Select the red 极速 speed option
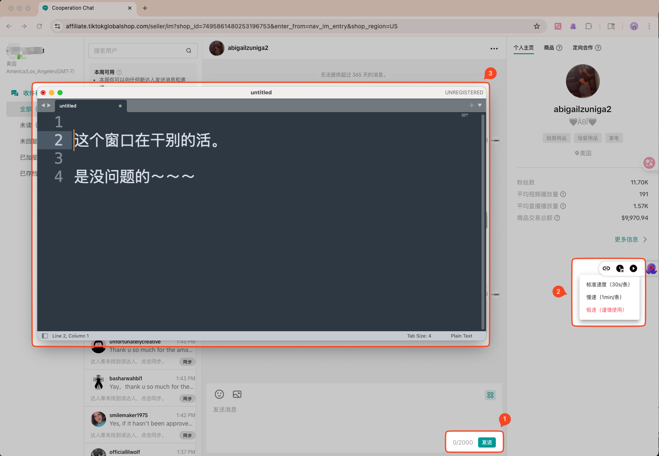This screenshot has width=659, height=456. pos(605,310)
